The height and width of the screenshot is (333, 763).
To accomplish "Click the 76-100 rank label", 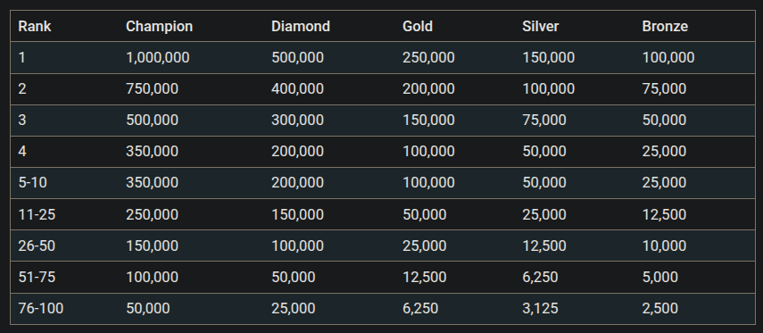I will (x=41, y=308).
